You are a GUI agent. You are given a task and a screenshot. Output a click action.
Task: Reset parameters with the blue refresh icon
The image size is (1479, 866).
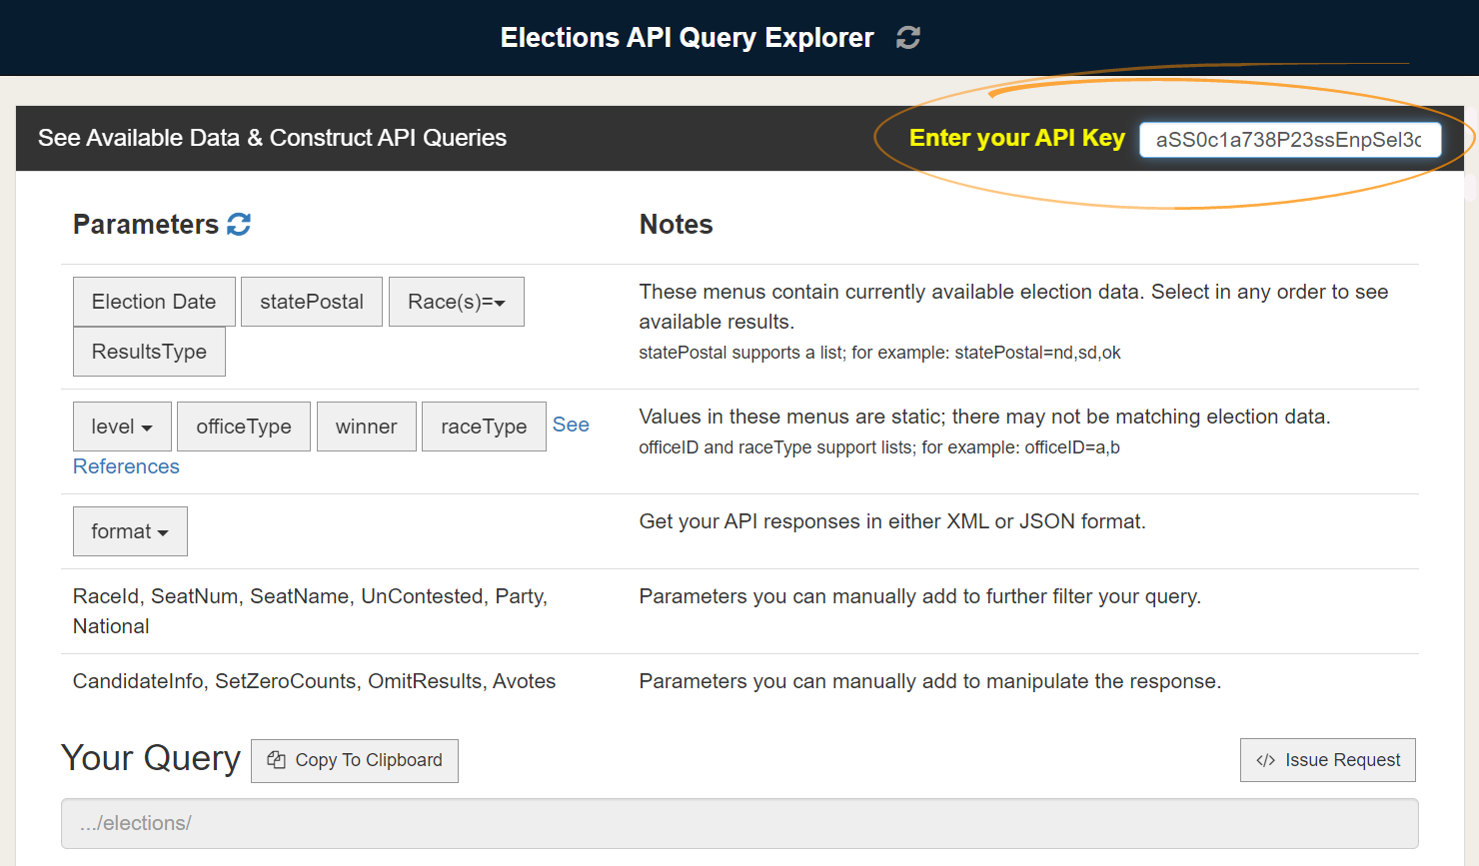[239, 225]
